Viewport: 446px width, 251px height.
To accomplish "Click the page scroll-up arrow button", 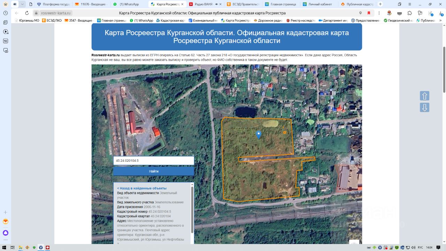I will 424,96.
